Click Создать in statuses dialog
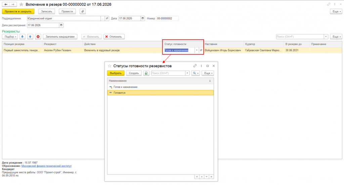Image resolution: width=344 pixels, height=190 pixels. point(134,73)
